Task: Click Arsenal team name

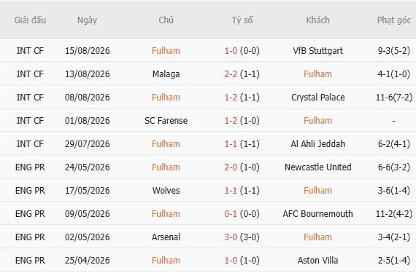Action: coord(166,237)
